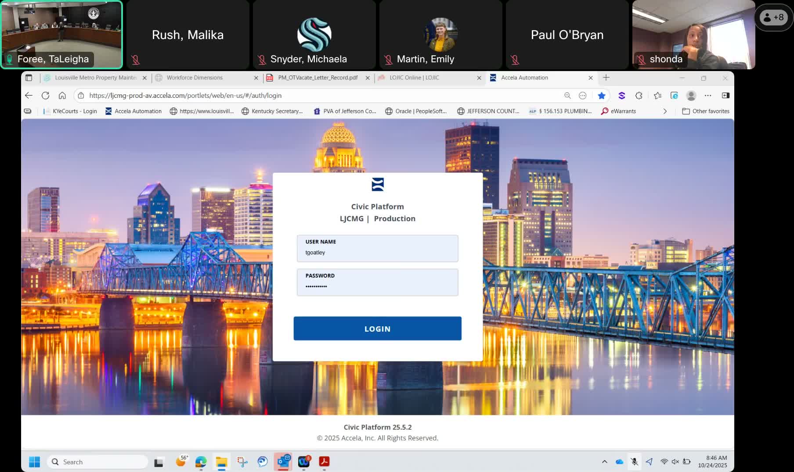The width and height of the screenshot is (794, 472).
Task: Click the zoom magnifier in address bar
Action: (567, 95)
